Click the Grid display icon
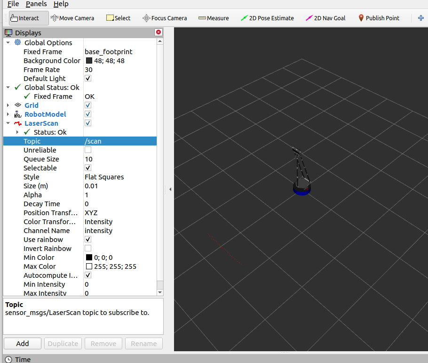This screenshot has height=363, width=428. [18, 105]
